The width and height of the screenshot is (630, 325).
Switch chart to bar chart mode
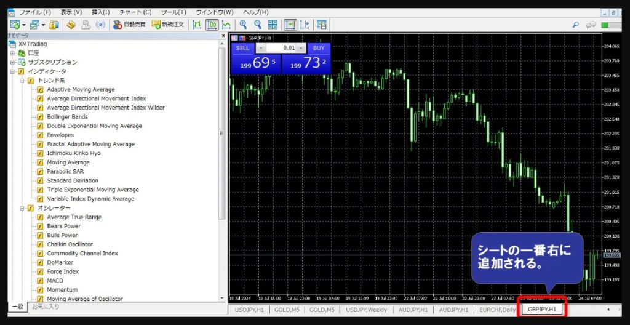point(197,25)
